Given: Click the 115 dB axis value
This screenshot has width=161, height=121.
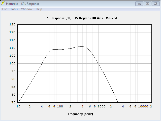Looking at the screenshot, I should coord(12,40).
